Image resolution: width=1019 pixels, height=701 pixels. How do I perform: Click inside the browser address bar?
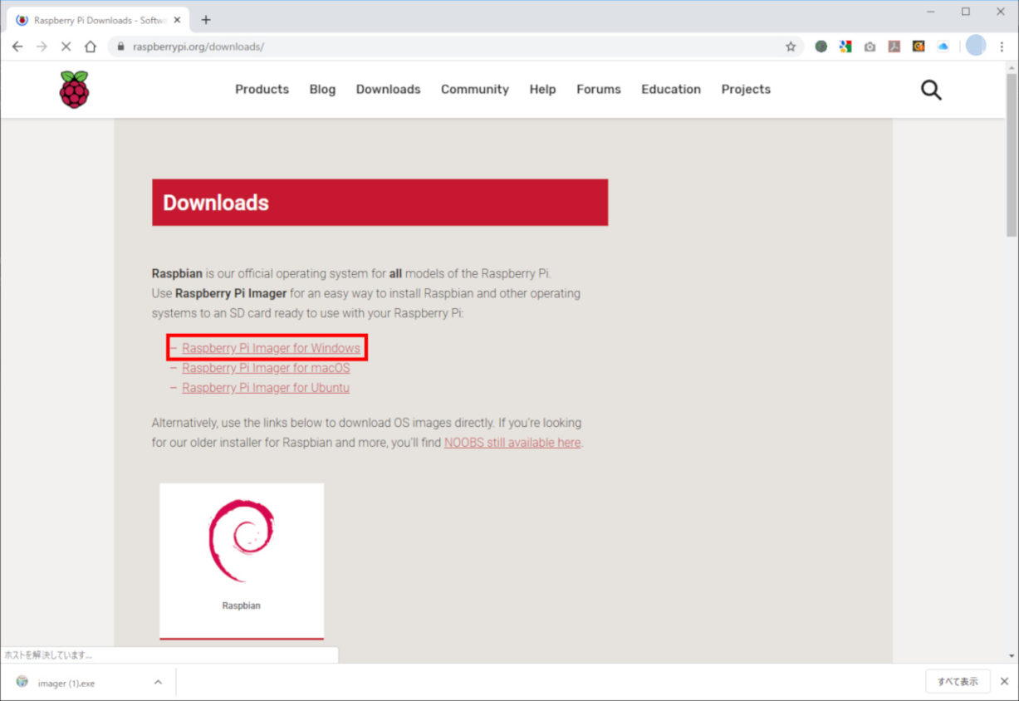coord(332,47)
